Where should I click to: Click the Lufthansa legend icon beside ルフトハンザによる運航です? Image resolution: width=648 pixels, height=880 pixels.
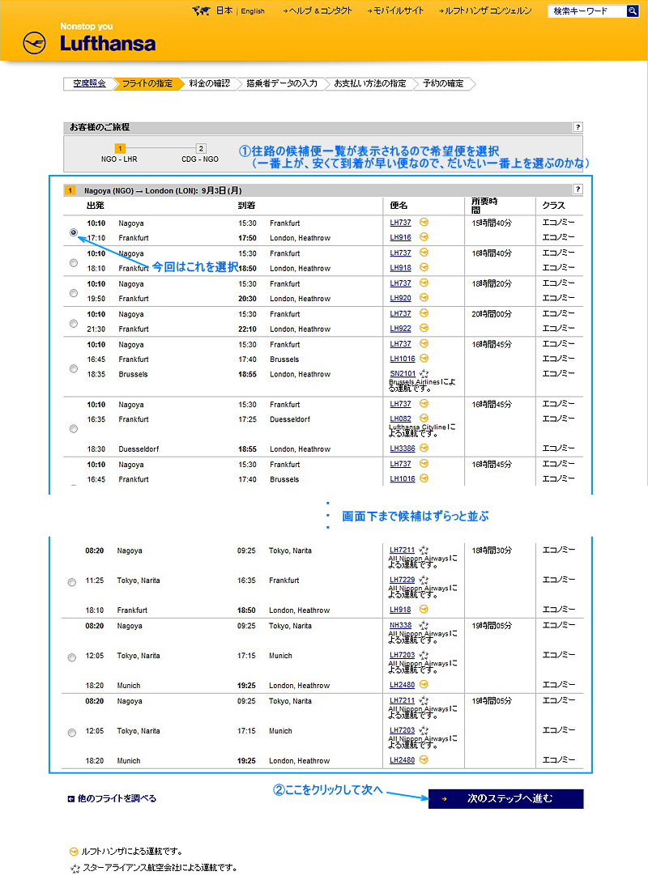74,852
